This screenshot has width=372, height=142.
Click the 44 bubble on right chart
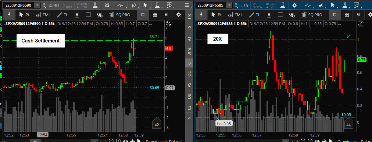[349, 123]
